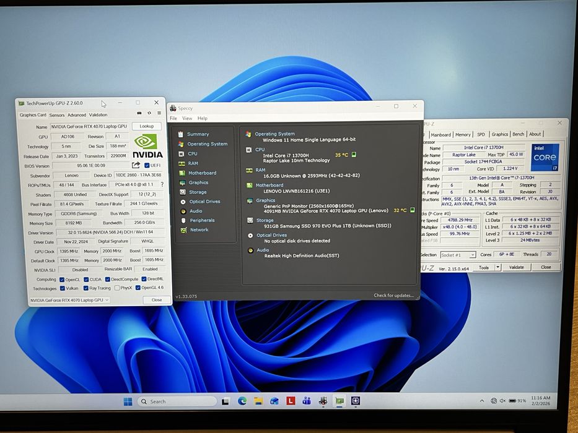Click Check for updates link in Speccy

click(393, 296)
